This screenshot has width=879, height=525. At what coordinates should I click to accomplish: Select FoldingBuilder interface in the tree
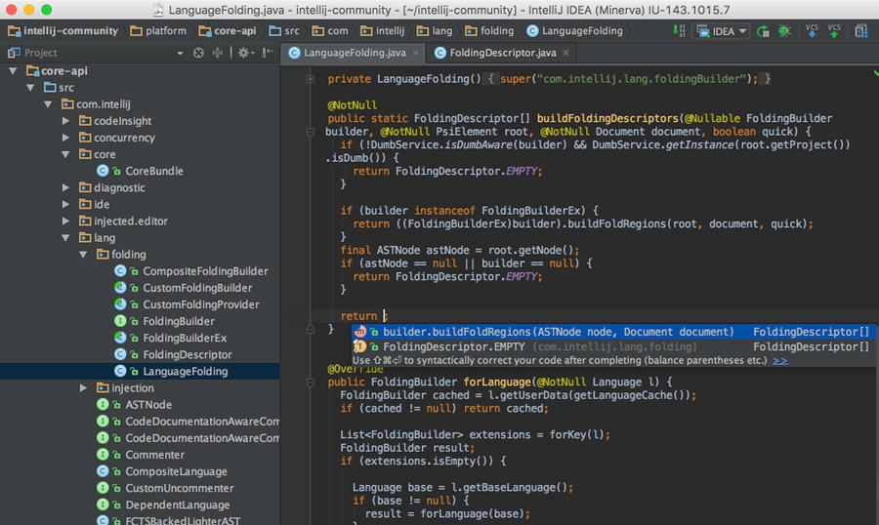140,321
